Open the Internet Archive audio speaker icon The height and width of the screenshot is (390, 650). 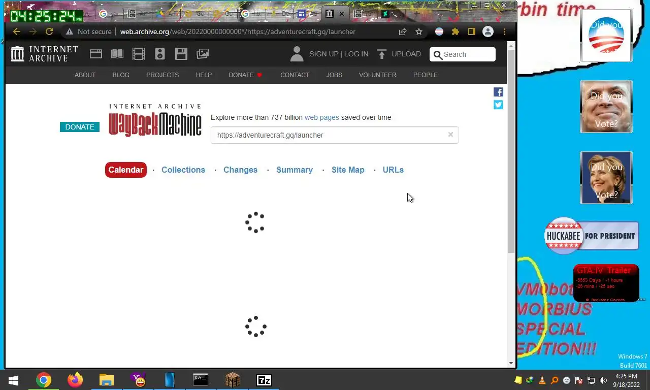160,54
